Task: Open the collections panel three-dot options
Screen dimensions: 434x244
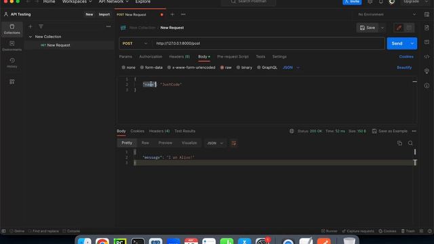Action: [x=108, y=26]
